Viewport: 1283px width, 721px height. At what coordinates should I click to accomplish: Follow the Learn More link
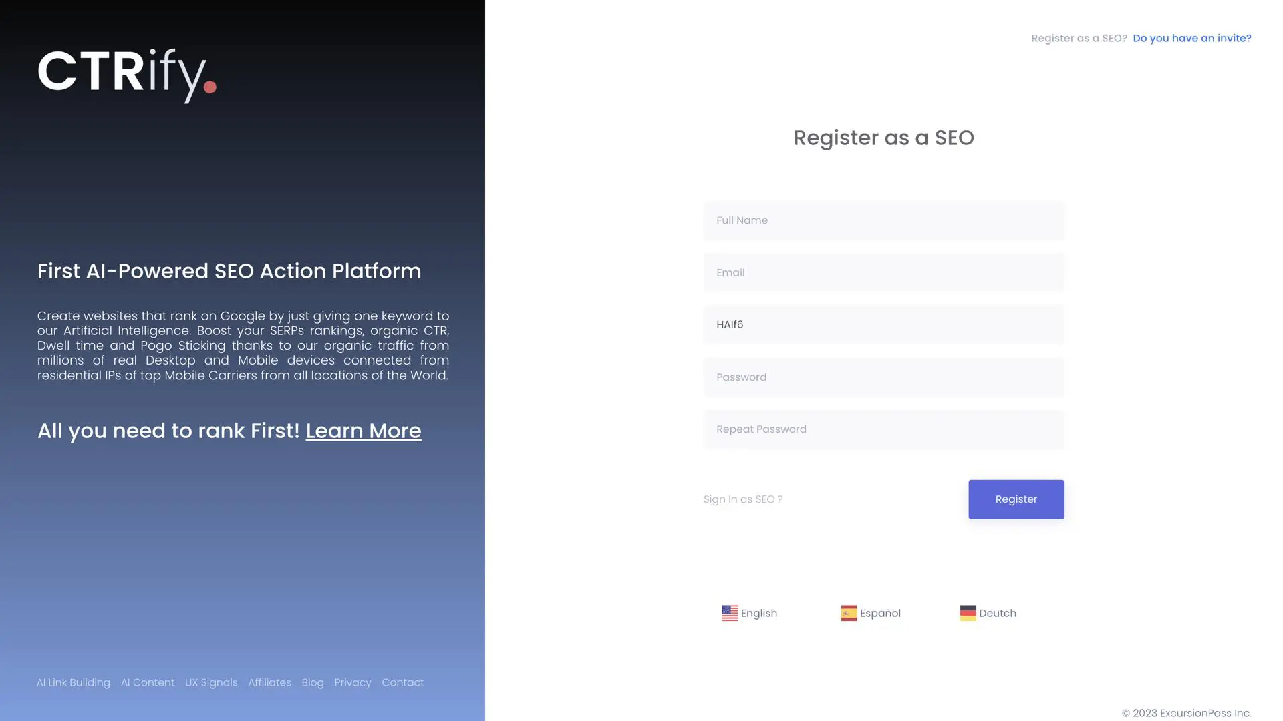click(x=364, y=431)
